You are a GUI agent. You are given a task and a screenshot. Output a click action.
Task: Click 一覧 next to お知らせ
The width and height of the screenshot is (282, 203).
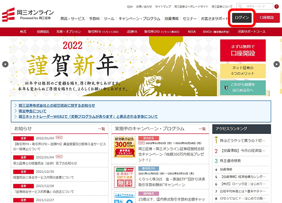point(102,129)
